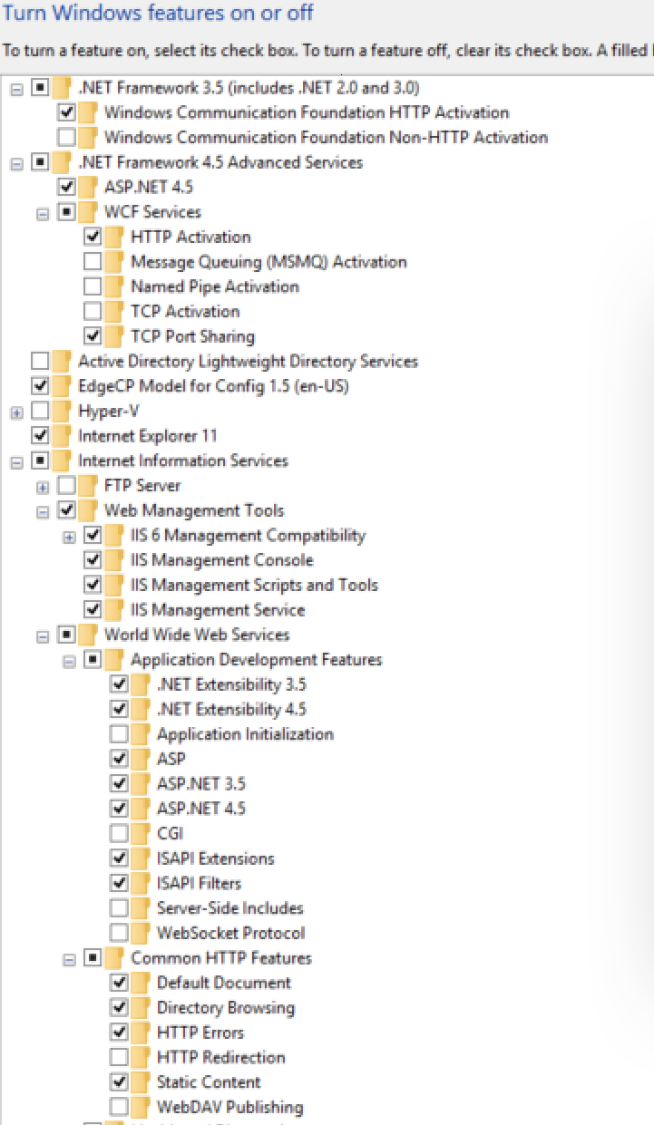Collapse the WCF Services node
The width and height of the screenshot is (654, 1125).
coord(43,213)
